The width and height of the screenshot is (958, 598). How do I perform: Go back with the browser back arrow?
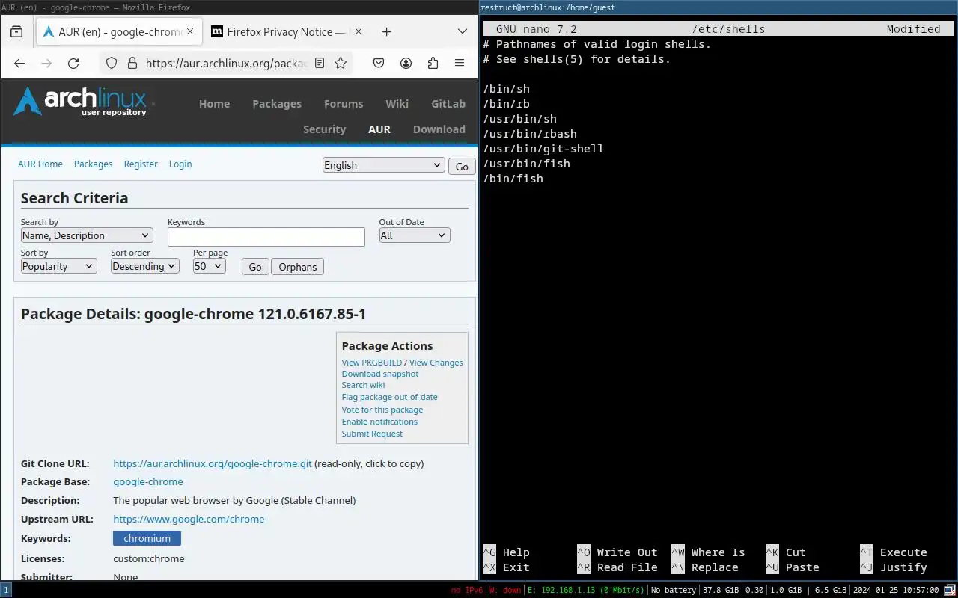coord(19,64)
